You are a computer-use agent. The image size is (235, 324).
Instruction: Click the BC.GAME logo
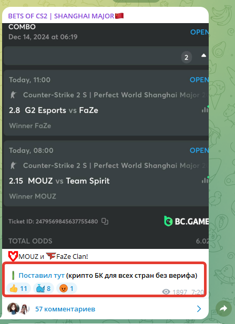[x=186, y=221]
